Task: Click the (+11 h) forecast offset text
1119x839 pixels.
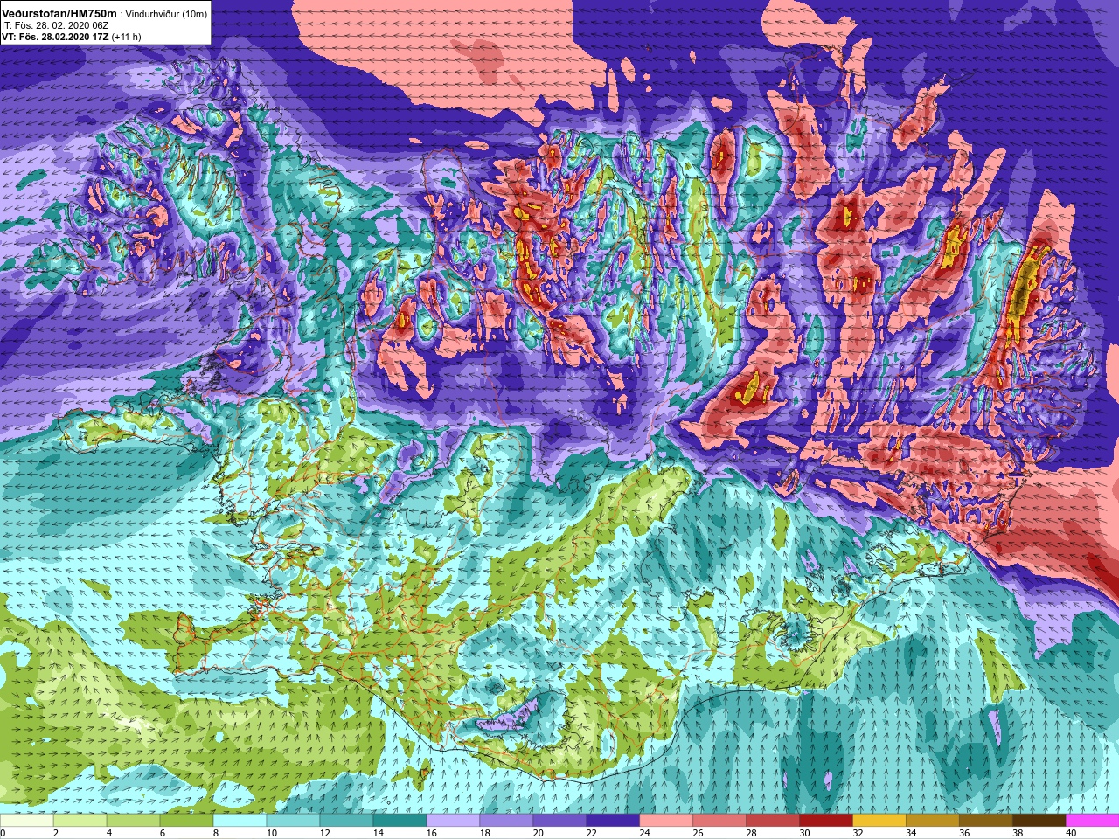Action: click(x=127, y=37)
